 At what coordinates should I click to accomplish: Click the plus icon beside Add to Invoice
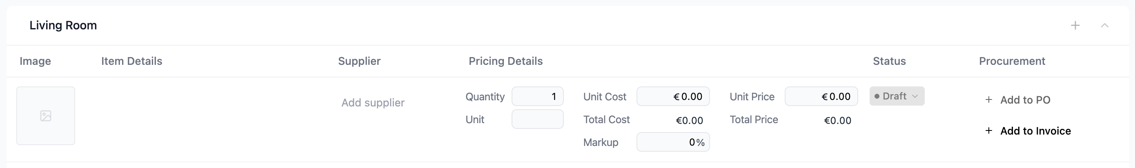(x=989, y=130)
